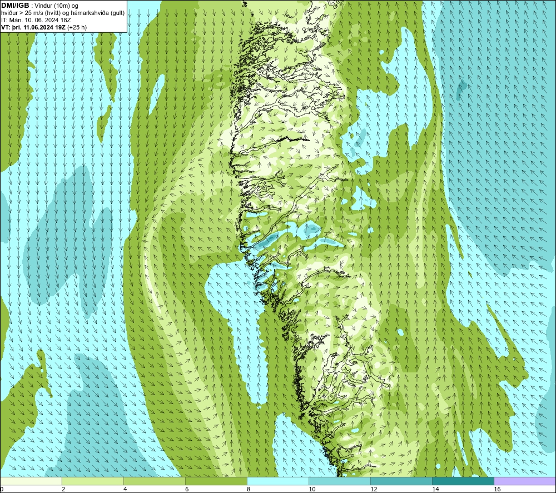556x493 pixels.
Task: Click the legend scale label "6"
Action: (187, 490)
